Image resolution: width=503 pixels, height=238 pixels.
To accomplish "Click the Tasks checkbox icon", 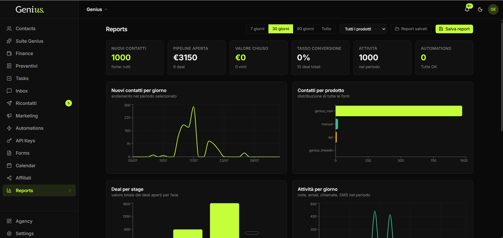I will click(9, 78).
